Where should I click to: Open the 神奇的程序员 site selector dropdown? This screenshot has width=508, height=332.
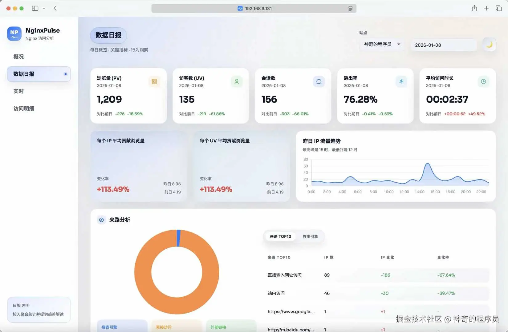[382, 44]
